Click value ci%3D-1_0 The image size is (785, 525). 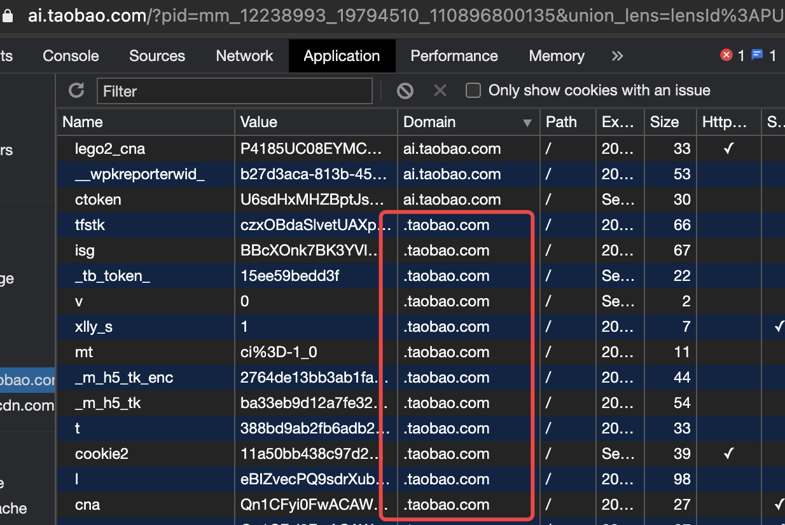[x=279, y=352]
